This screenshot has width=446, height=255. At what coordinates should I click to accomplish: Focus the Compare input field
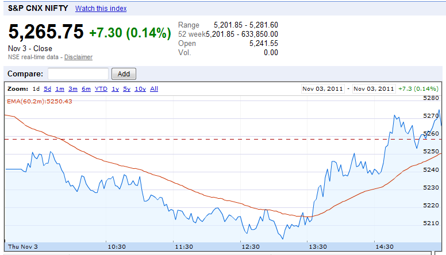point(78,74)
